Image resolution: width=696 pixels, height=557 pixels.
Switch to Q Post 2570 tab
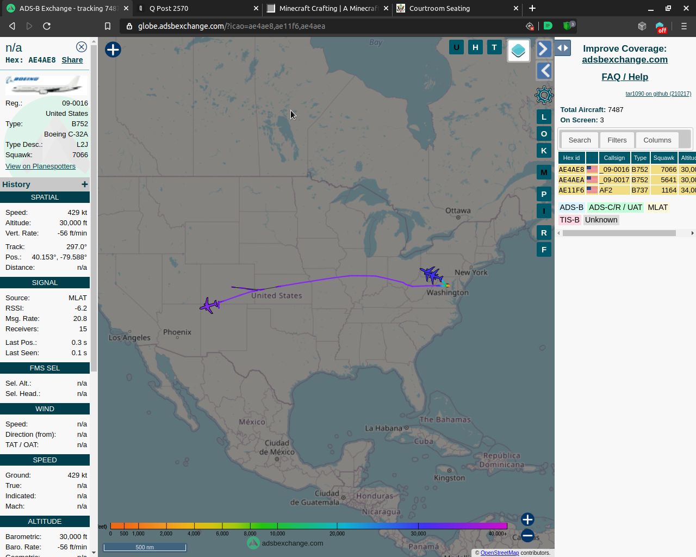(197, 8)
